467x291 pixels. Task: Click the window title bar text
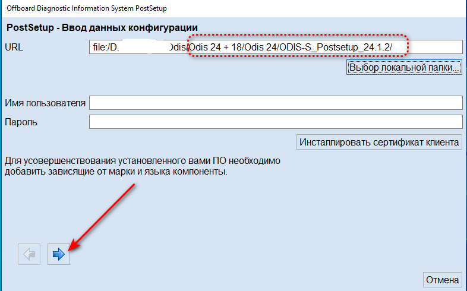click(87, 8)
